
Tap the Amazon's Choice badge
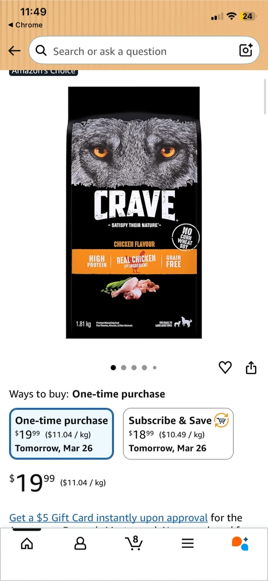pos(44,72)
